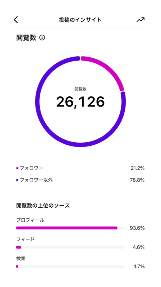The image size is (161, 287).
Task: Open the trending insights arrow icon
Action: (141, 19)
